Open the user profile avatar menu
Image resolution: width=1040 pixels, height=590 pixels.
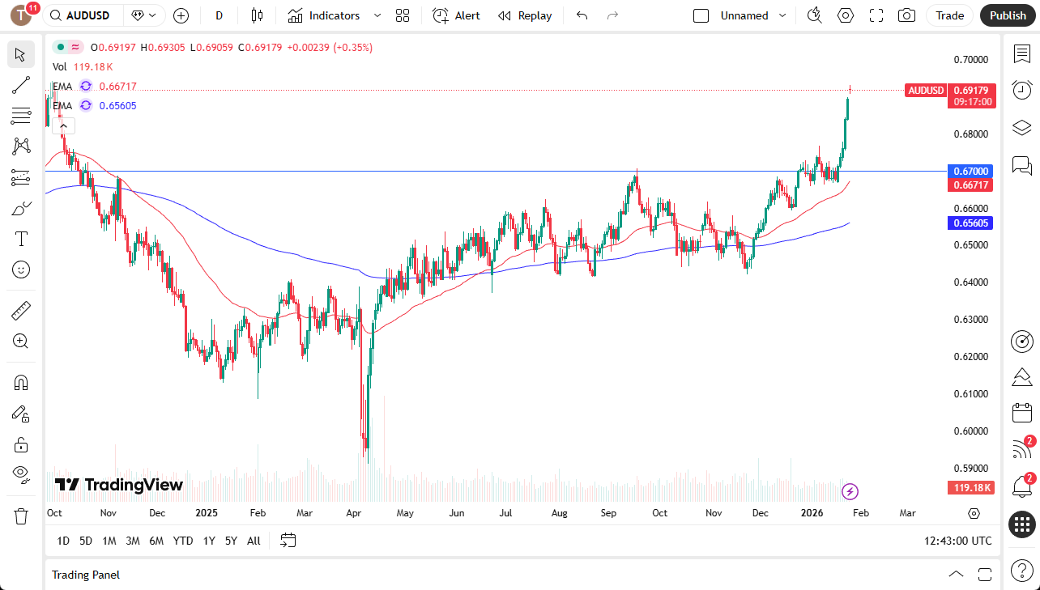(x=21, y=15)
